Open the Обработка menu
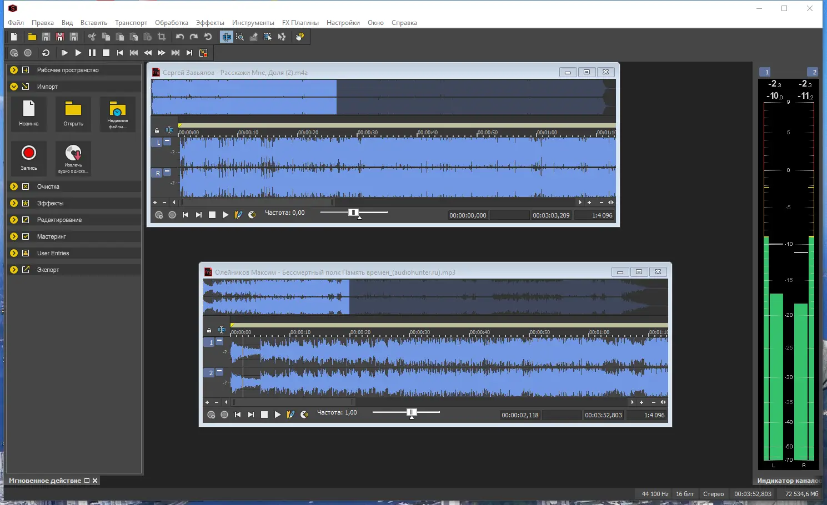The height and width of the screenshot is (505, 827). point(172,23)
